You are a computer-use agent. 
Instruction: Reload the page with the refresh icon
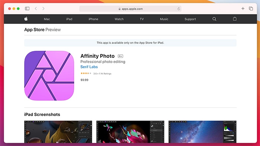(179, 9)
